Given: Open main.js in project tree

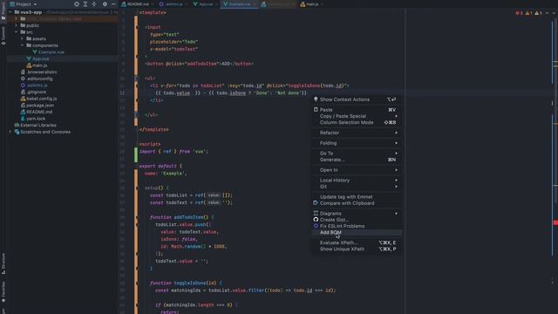Looking at the screenshot, I should coord(39,65).
